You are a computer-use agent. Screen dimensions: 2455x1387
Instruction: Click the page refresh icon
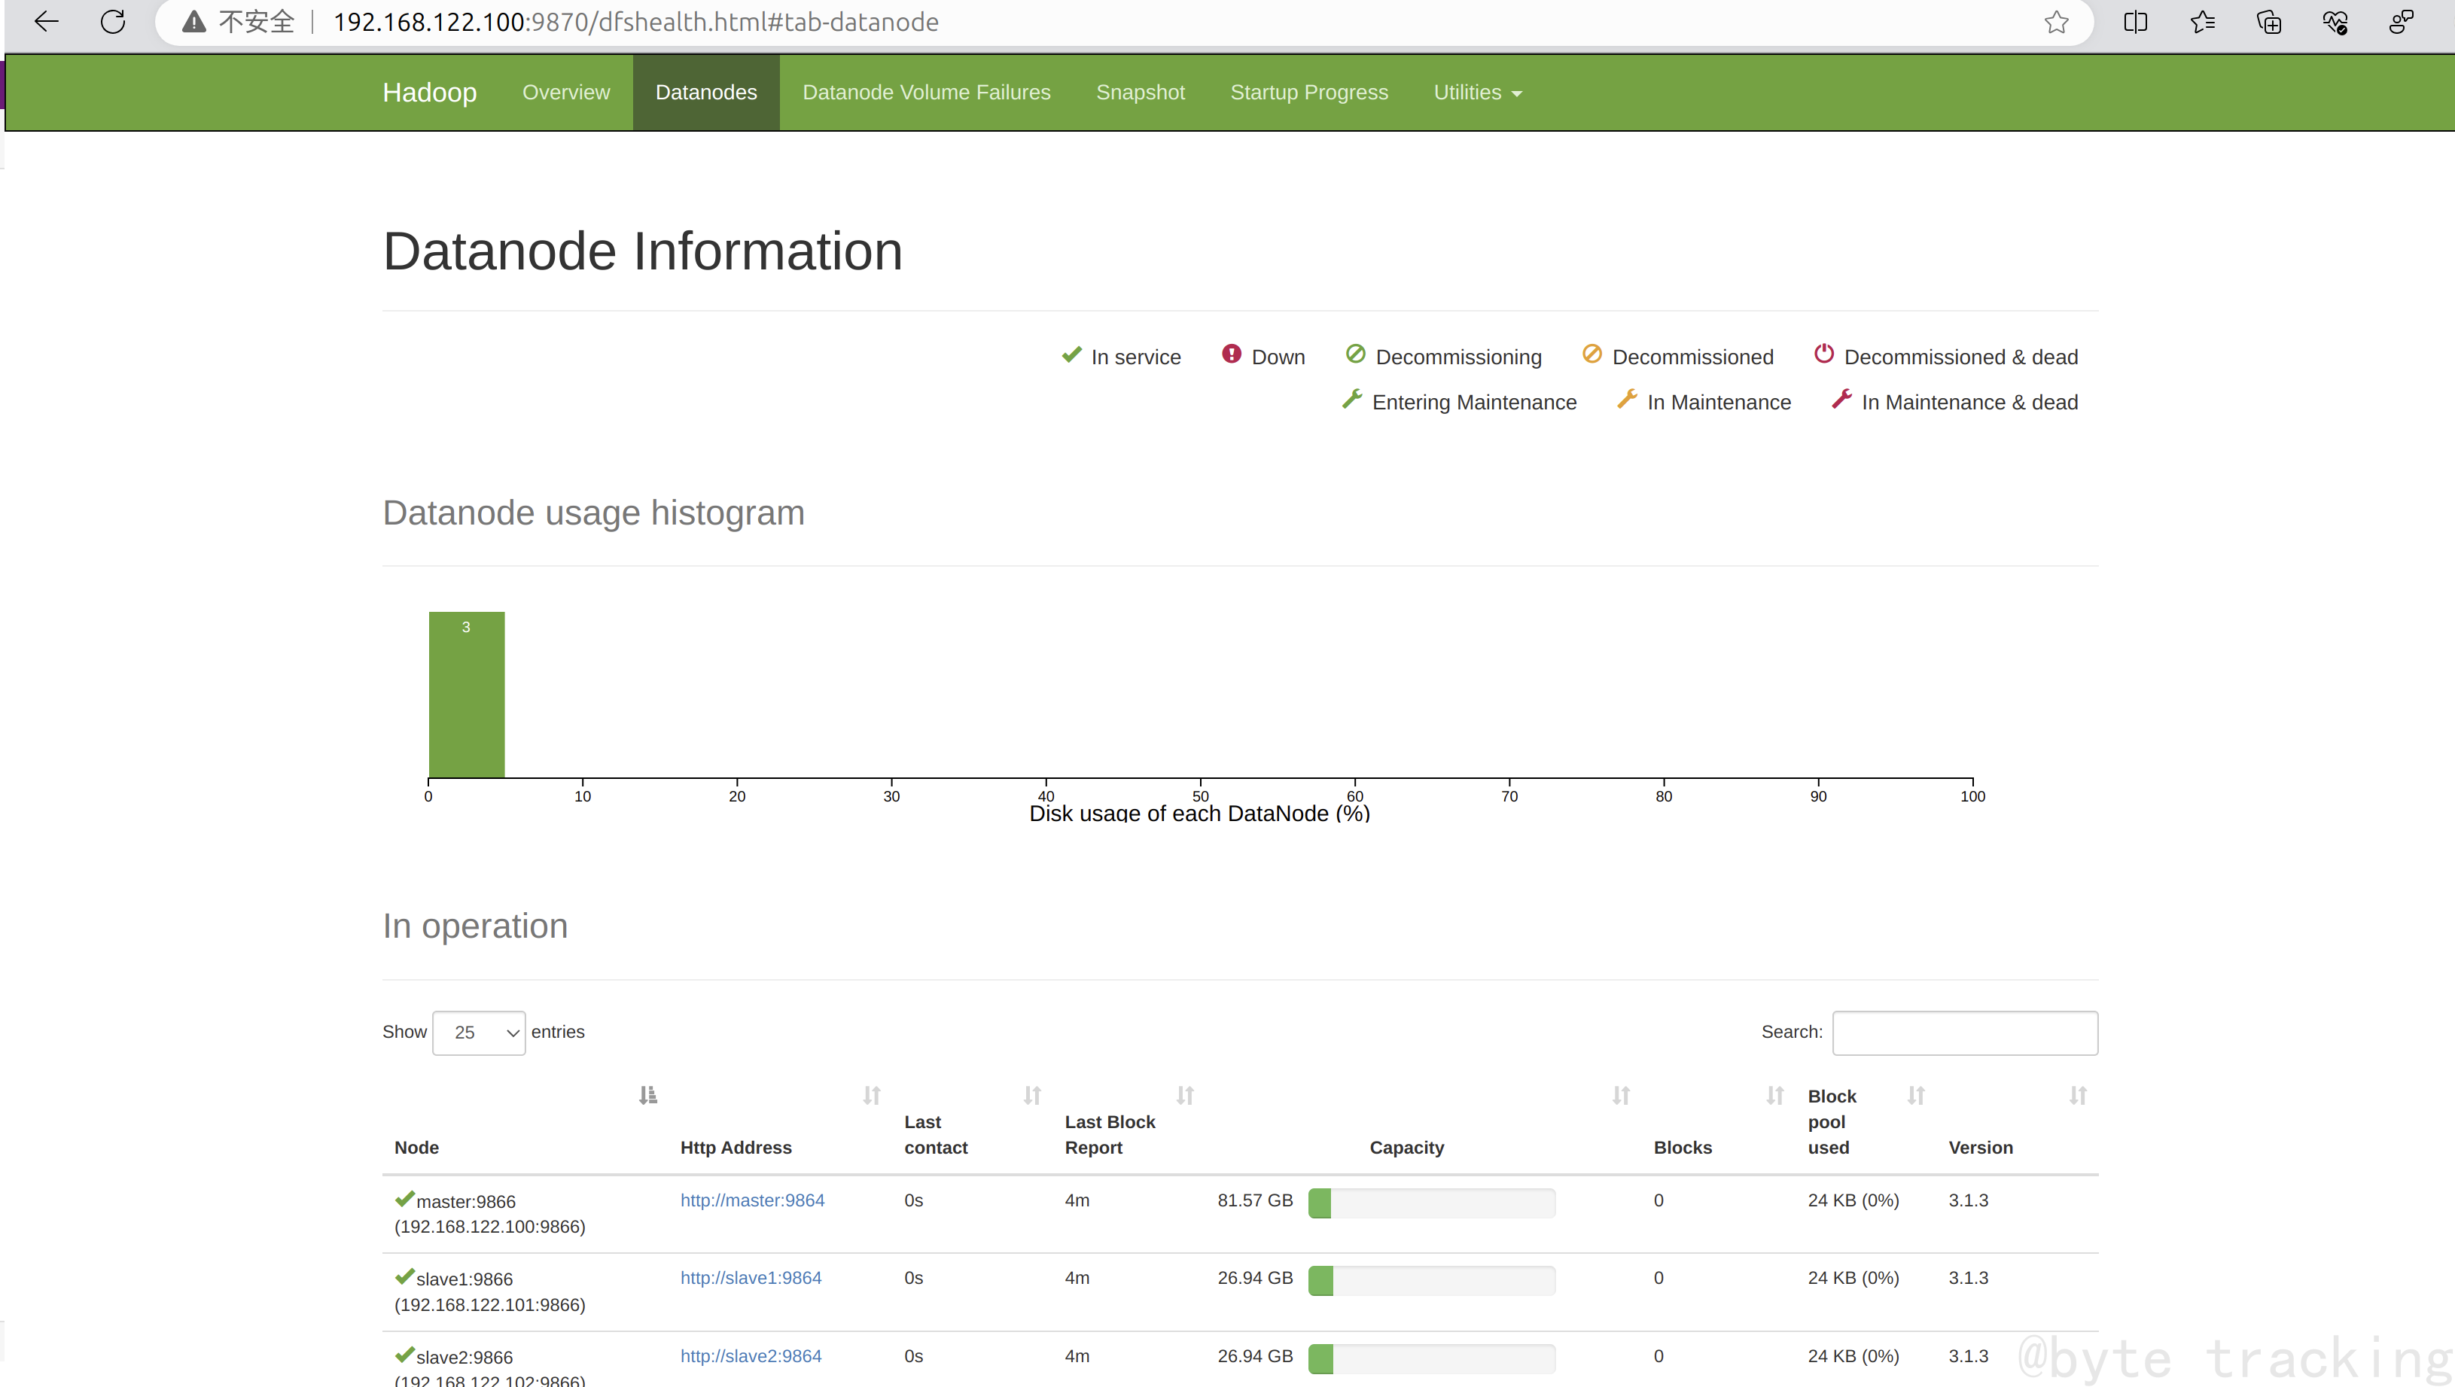(112, 22)
